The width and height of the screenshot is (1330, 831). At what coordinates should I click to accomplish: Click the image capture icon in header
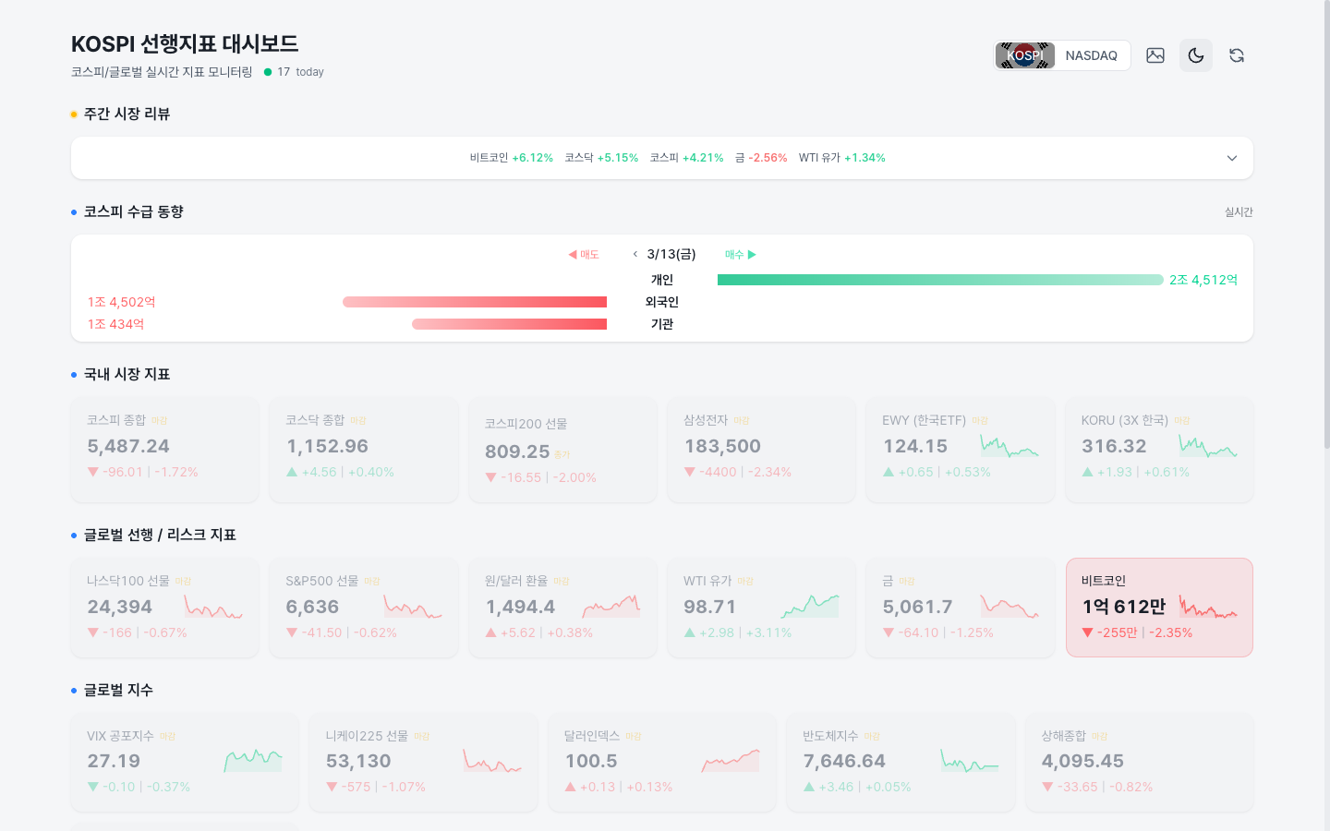(x=1155, y=55)
